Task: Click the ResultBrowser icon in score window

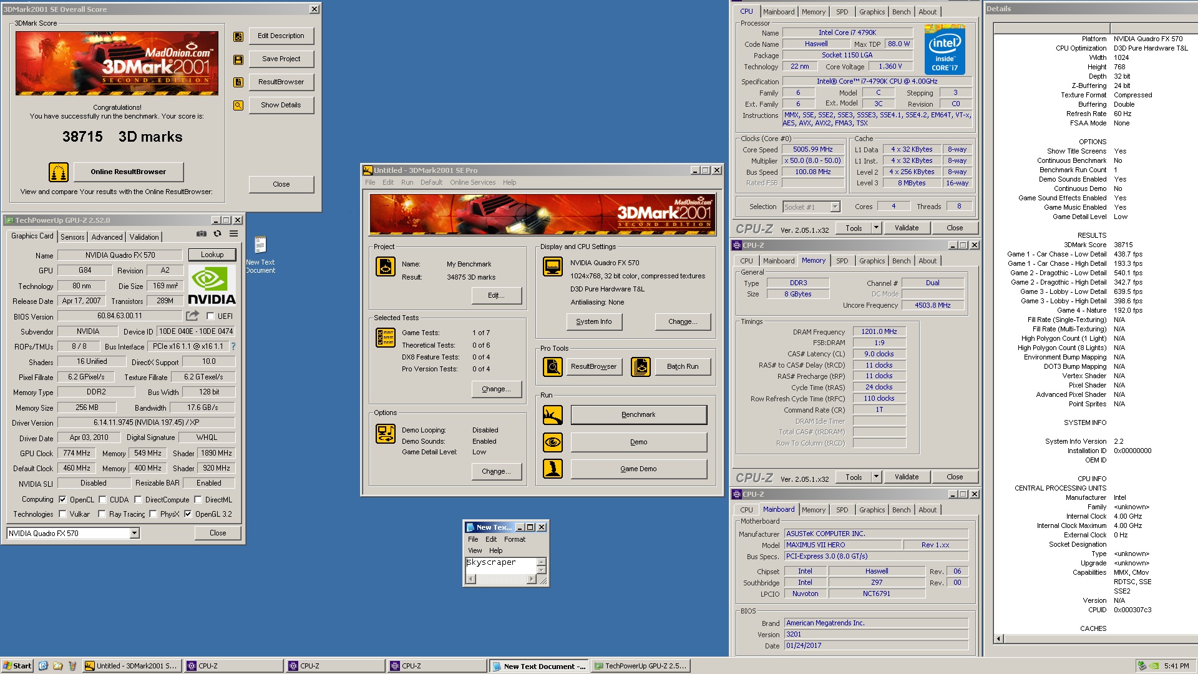Action: click(x=238, y=82)
